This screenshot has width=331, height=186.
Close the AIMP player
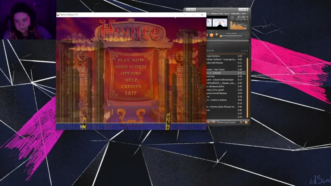click(x=246, y=9)
